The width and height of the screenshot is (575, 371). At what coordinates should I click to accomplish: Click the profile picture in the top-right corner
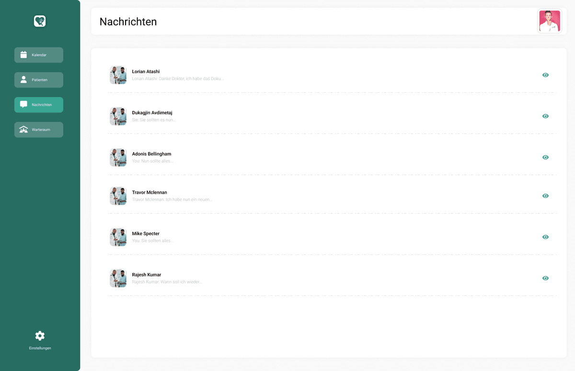[x=550, y=21]
